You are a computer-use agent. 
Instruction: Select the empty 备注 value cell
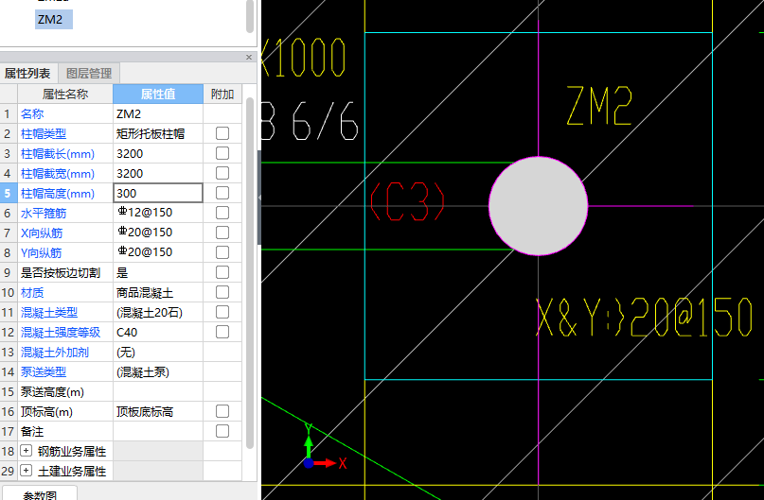point(158,431)
